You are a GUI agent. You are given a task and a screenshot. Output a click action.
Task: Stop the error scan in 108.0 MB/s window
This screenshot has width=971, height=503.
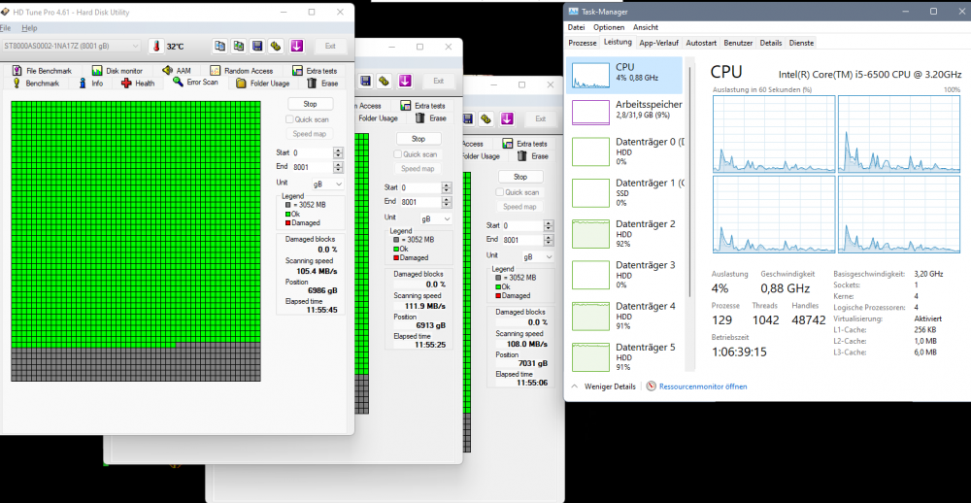[520, 177]
